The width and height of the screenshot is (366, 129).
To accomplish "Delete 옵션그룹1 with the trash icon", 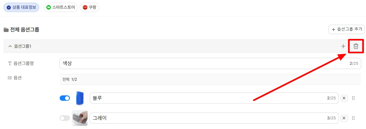I will (x=356, y=46).
